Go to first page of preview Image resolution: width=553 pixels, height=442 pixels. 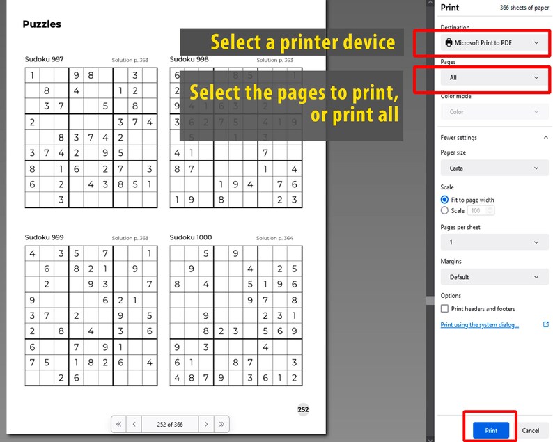119,424
